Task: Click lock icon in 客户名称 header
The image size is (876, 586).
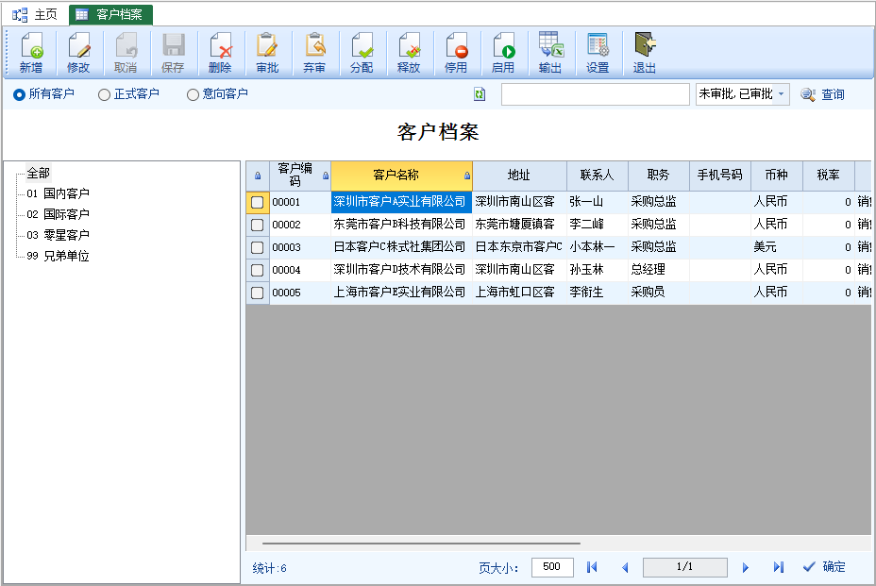Action: (467, 176)
